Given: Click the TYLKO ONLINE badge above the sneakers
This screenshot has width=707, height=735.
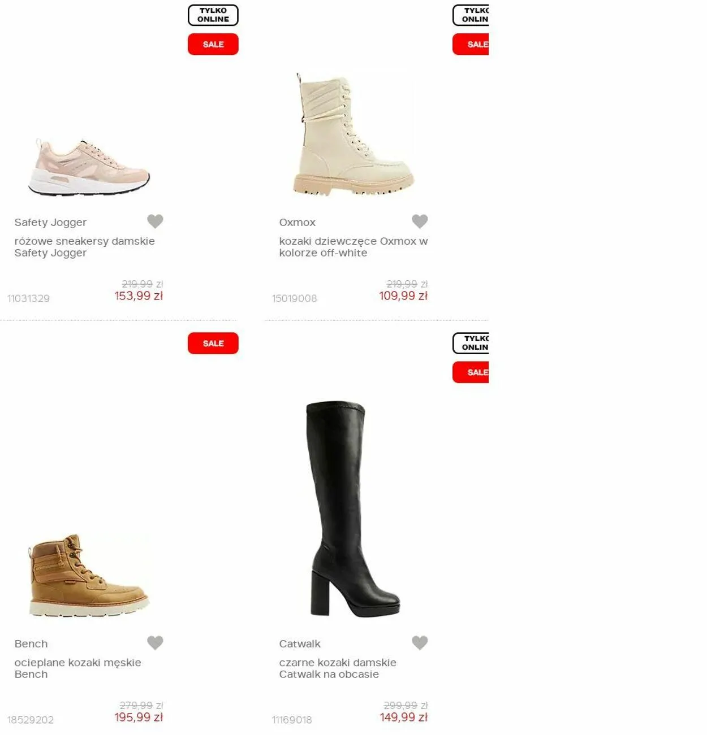Looking at the screenshot, I should pyautogui.click(x=213, y=15).
